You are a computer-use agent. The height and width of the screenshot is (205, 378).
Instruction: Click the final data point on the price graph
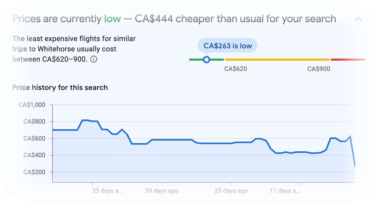355,166
